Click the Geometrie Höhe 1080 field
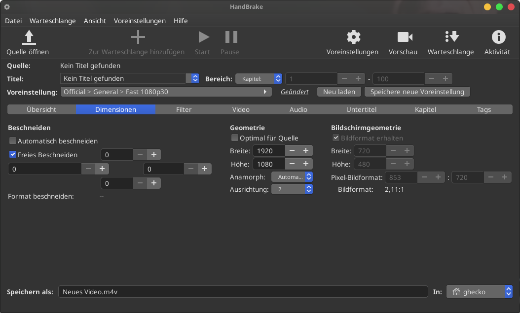The width and height of the screenshot is (520, 313). point(269,164)
